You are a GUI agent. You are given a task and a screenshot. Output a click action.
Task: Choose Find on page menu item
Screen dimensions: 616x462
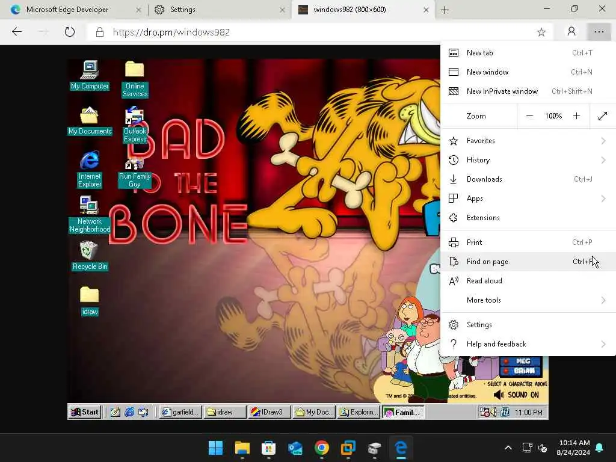[x=528, y=262]
